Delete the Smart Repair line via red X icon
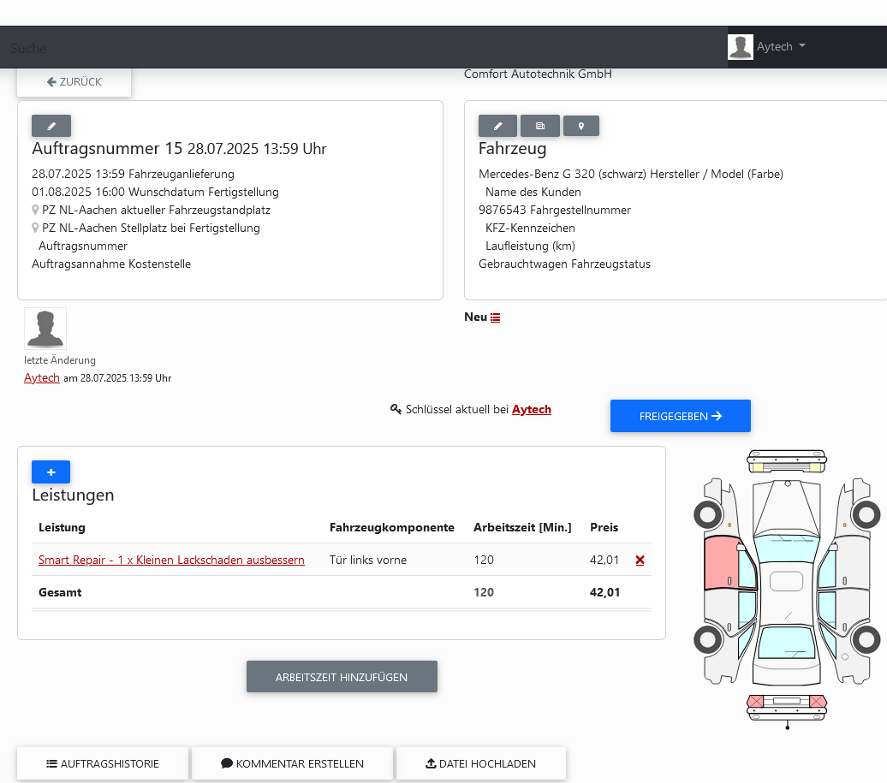 coord(640,560)
